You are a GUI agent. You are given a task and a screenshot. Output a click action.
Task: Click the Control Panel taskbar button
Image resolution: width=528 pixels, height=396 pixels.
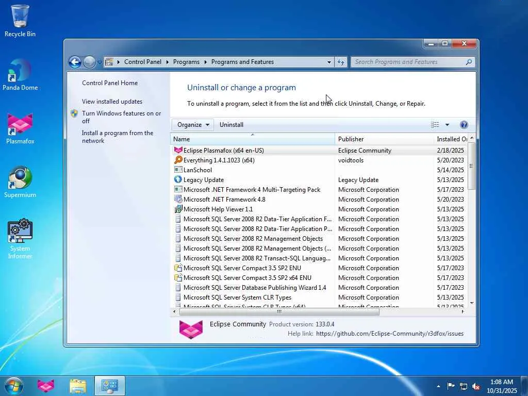pos(110,386)
